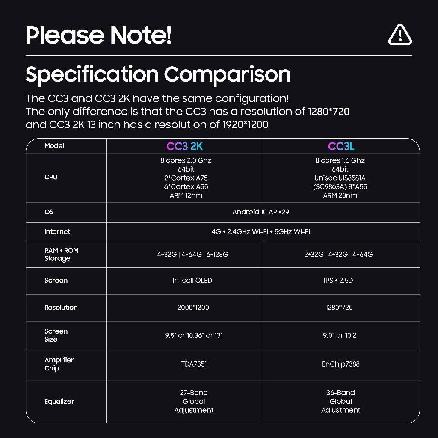Select the EnChip7388 amplifier chip cell
Image resolution: width=438 pixels, height=438 pixels.
(340, 364)
